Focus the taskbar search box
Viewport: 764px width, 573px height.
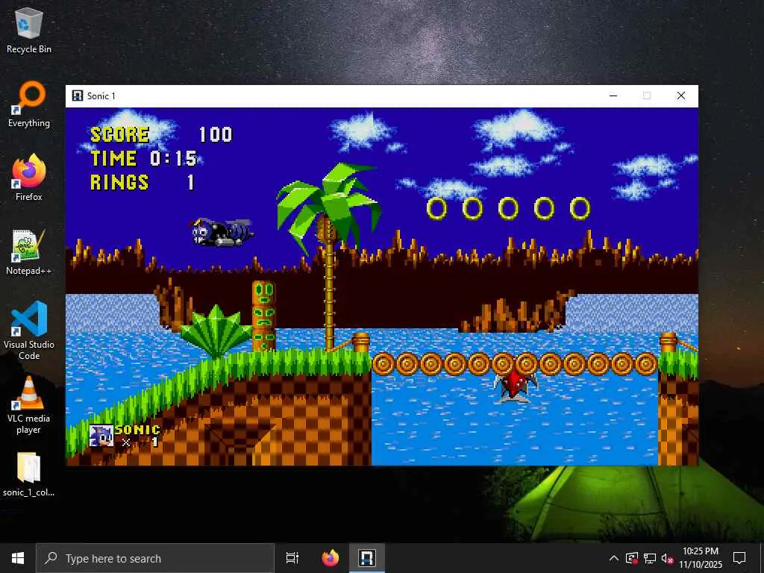pos(155,558)
